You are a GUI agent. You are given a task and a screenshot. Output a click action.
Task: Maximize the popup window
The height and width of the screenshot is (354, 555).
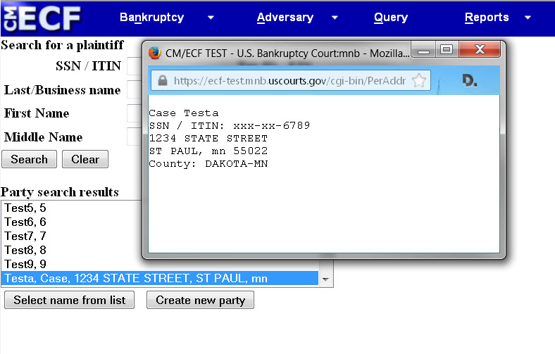click(445, 50)
